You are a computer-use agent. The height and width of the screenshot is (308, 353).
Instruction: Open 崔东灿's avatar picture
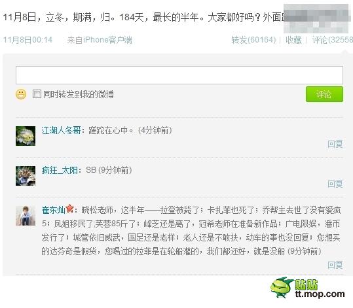pyautogui.click(x=26, y=216)
